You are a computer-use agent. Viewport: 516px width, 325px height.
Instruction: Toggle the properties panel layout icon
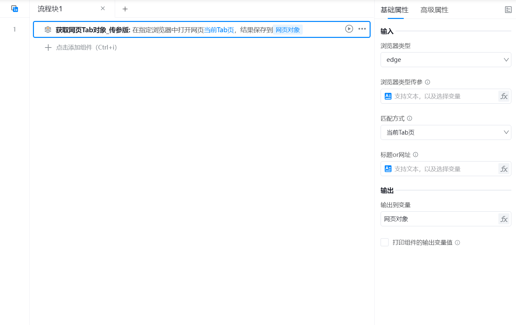click(508, 10)
